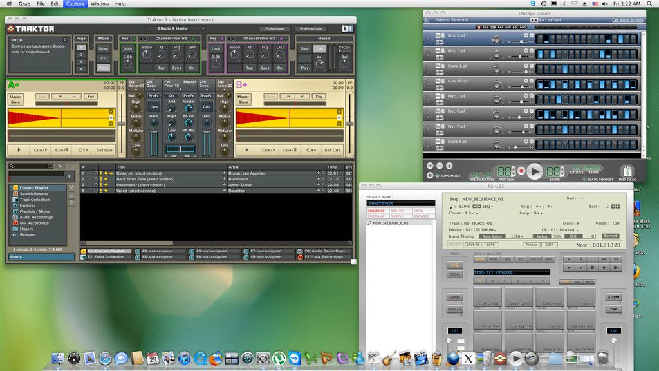Open Finder from the Dock

tap(58, 358)
